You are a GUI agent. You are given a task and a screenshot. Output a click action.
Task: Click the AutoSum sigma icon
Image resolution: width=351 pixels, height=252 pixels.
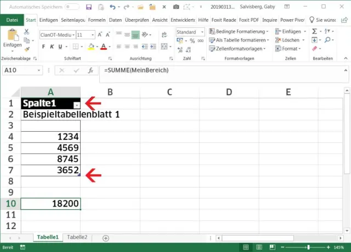314,31
